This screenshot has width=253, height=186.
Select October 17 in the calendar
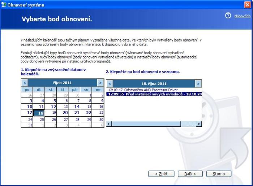click(30, 113)
